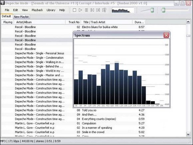
Task: Select track 08 Told you so
Action: click(x=89, y=110)
